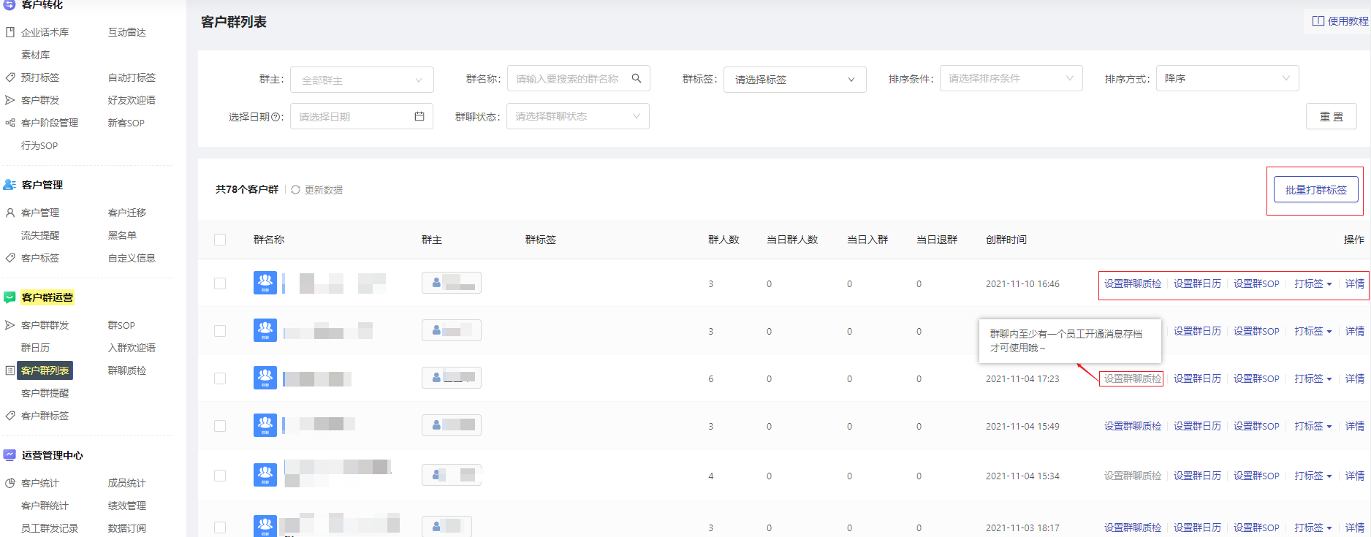Click the refresh data icon

(x=295, y=189)
